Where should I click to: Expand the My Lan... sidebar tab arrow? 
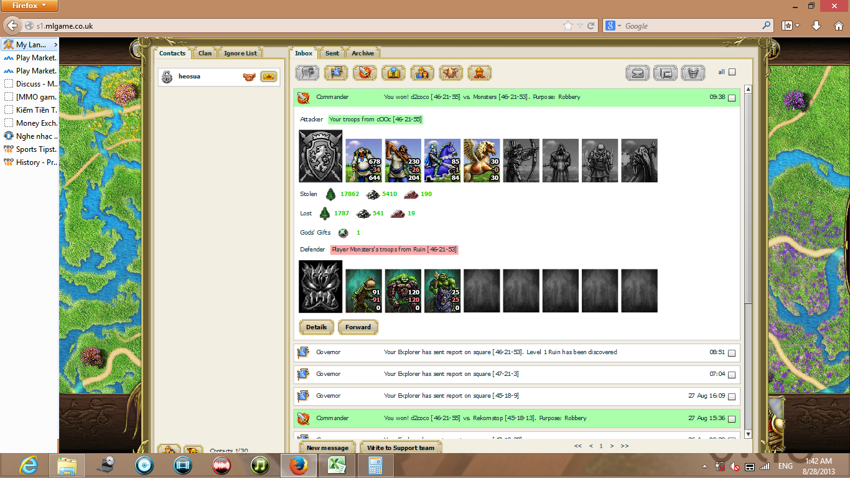pyautogui.click(x=55, y=45)
